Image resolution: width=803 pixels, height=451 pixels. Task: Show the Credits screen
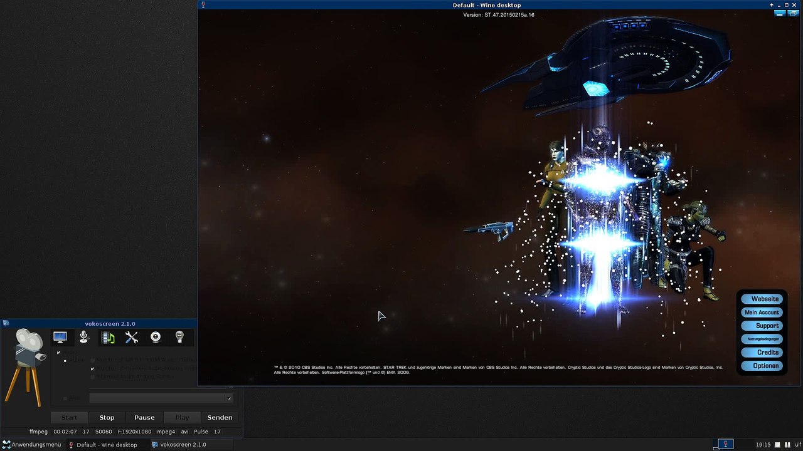pos(762,352)
